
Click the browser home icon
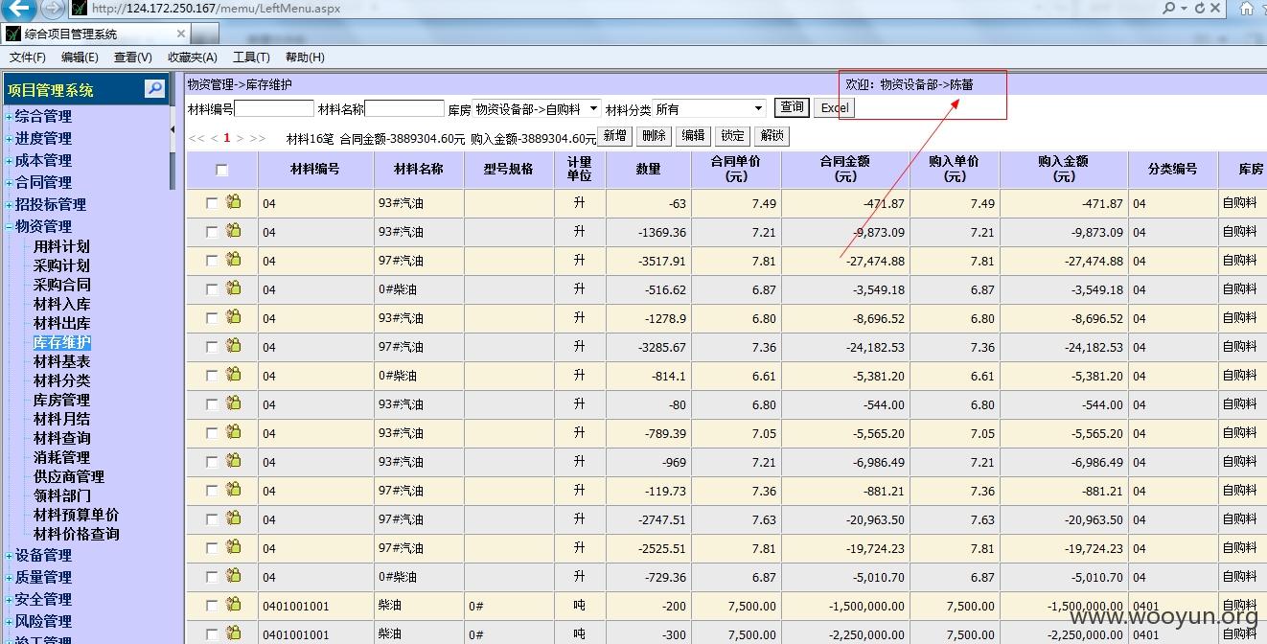[1247, 9]
